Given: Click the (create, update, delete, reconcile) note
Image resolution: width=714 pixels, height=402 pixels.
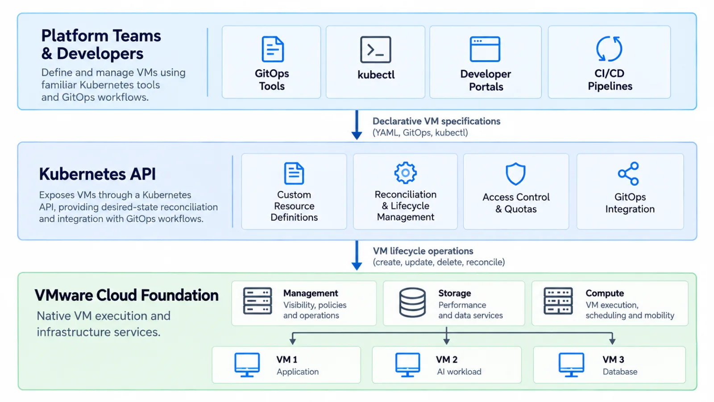Looking at the screenshot, I should 439,262.
